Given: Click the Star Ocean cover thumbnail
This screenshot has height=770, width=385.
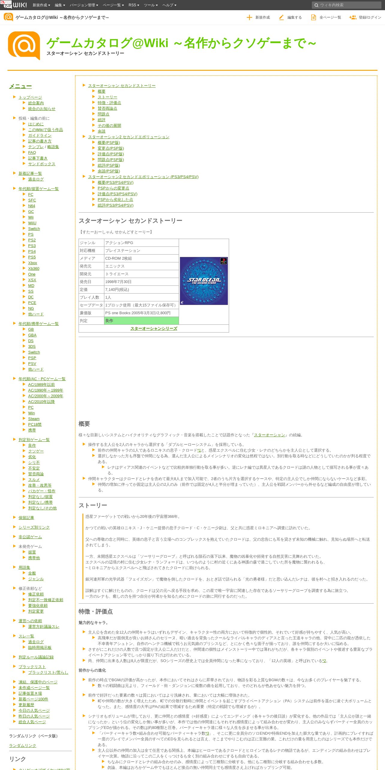Looking at the screenshot, I should coord(204,281).
